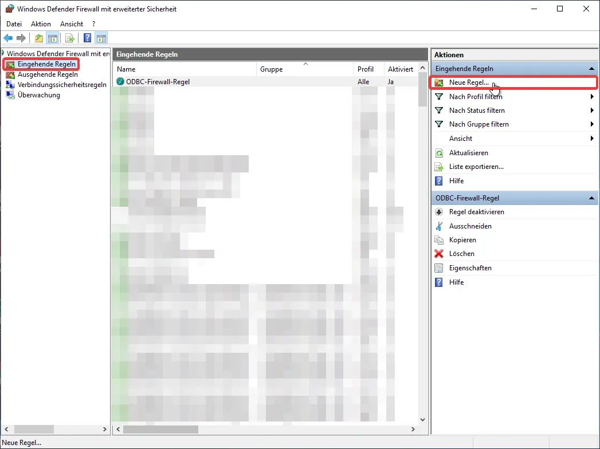600x449 pixels.
Task: Sort by the Aktiviert column header
Action: [x=401, y=69]
